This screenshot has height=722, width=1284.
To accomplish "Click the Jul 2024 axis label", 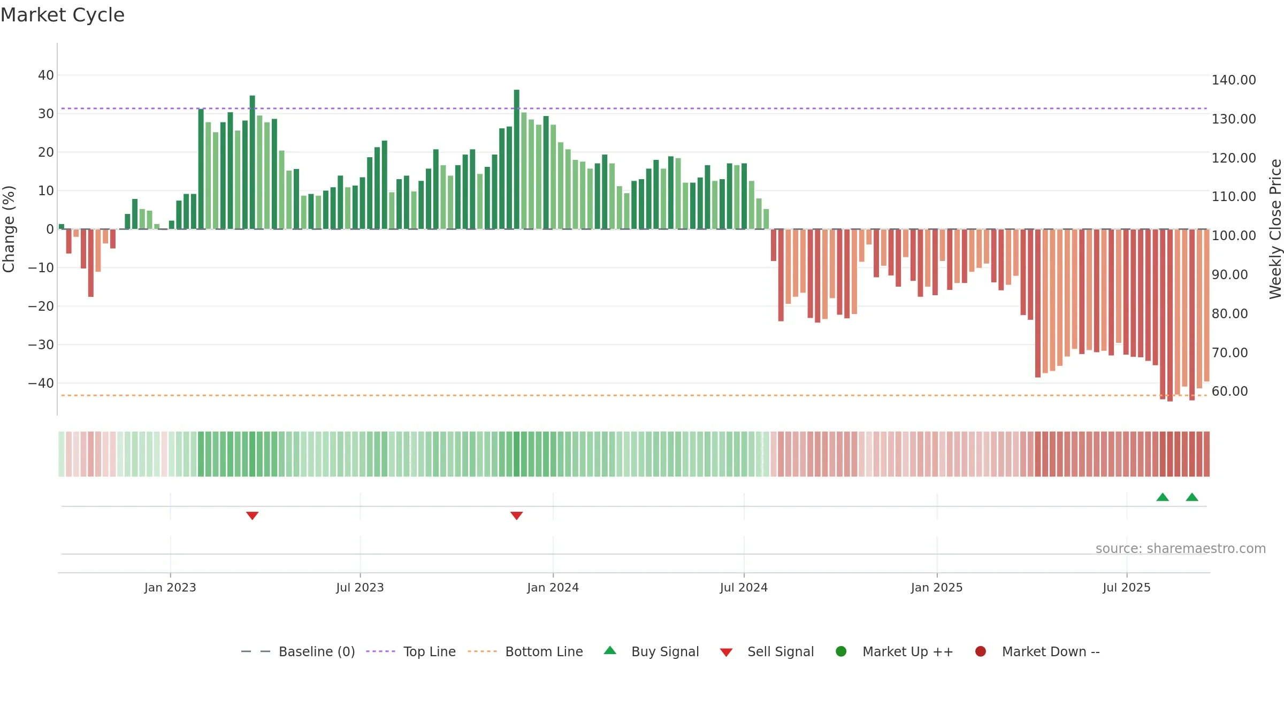I will click(744, 587).
